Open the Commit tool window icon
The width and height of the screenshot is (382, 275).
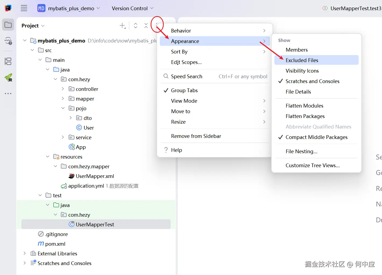click(8, 41)
